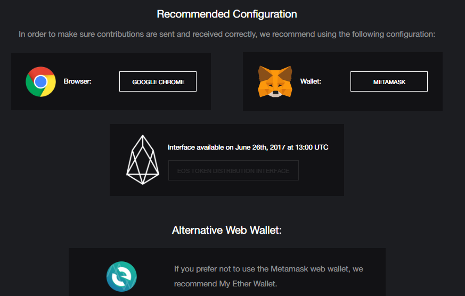The height and width of the screenshot is (296, 465).
Task: Click the MetaMask fox icon
Action: pos(275,81)
